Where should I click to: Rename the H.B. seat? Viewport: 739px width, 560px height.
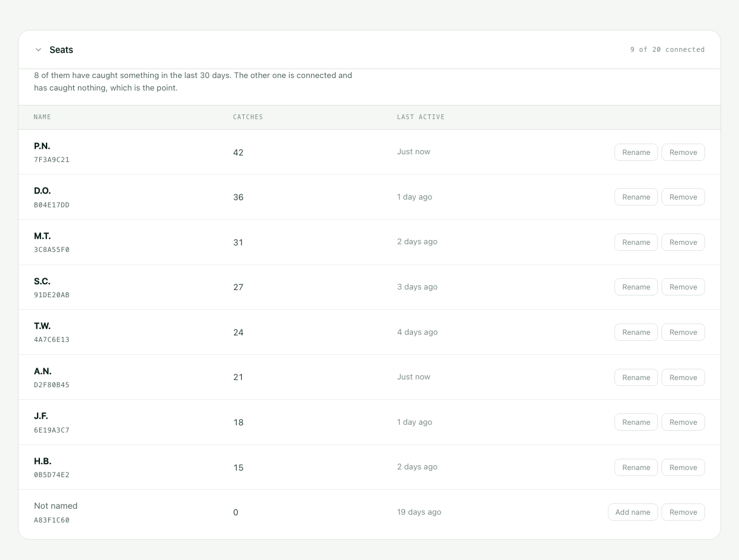(636, 468)
